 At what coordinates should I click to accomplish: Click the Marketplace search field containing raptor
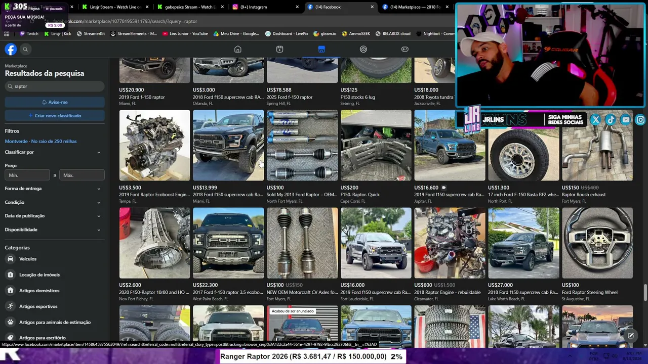click(55, 86)
